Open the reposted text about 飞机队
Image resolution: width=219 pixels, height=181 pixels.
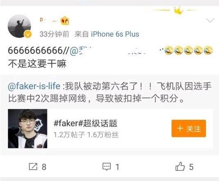110,92
